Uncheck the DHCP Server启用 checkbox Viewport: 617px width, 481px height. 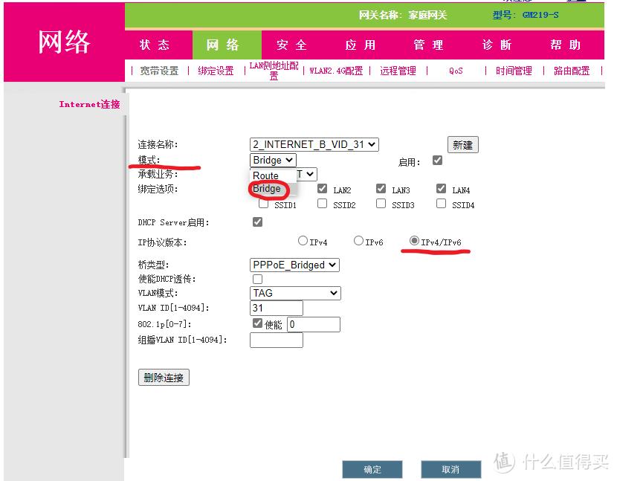point(257,222)
